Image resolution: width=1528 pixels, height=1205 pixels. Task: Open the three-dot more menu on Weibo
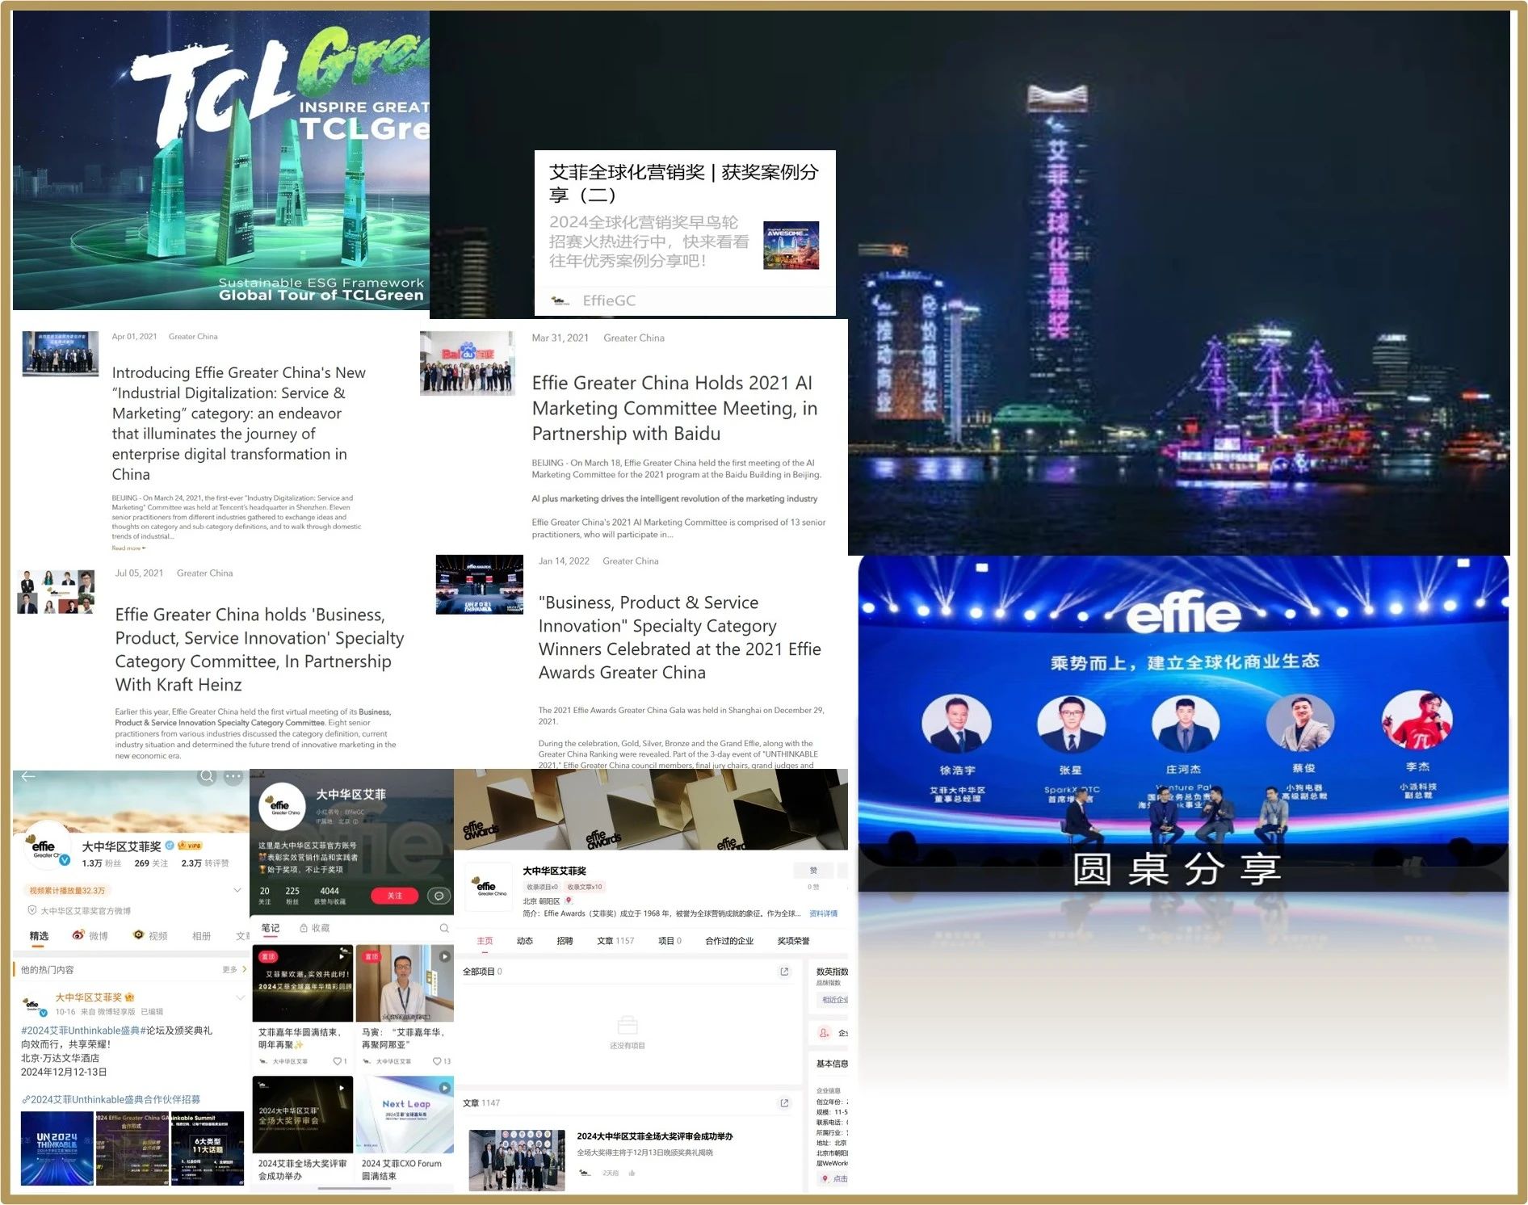click(233, 777)
